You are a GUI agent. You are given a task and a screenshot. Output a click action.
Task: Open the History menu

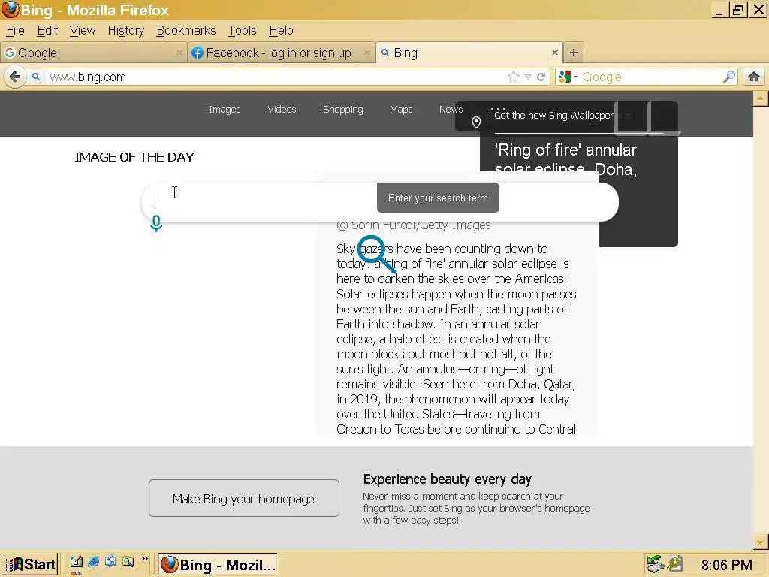pyautogui.click(x=126, y=30)
